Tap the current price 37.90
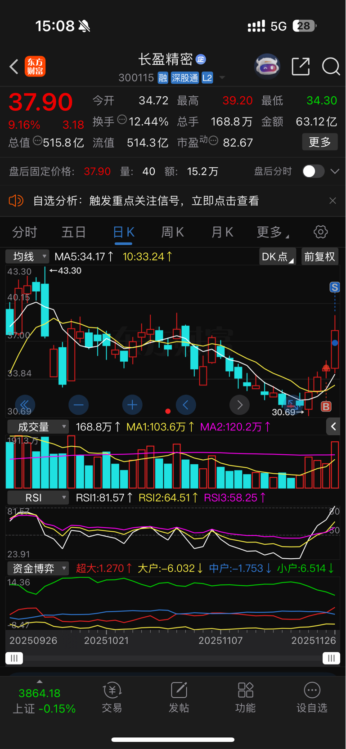346x749 pixels. (40, 102)
